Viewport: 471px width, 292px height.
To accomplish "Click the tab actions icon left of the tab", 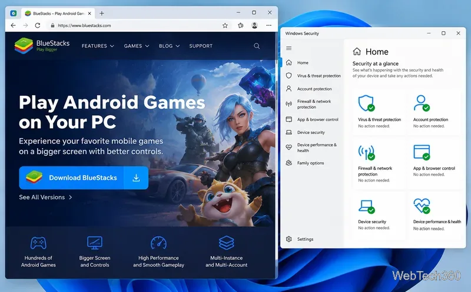I will 13,13.
